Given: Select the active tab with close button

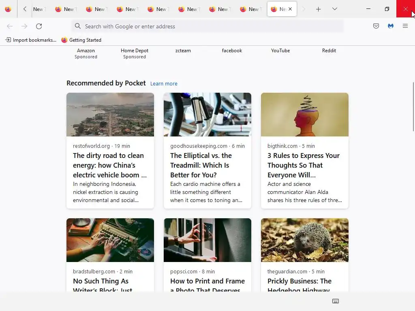Looking at the screenshot, I should tap(282, 9).
